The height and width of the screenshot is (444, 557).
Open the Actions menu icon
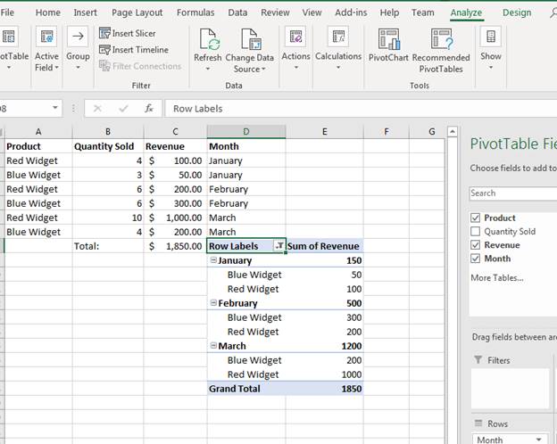coord(295,37)
